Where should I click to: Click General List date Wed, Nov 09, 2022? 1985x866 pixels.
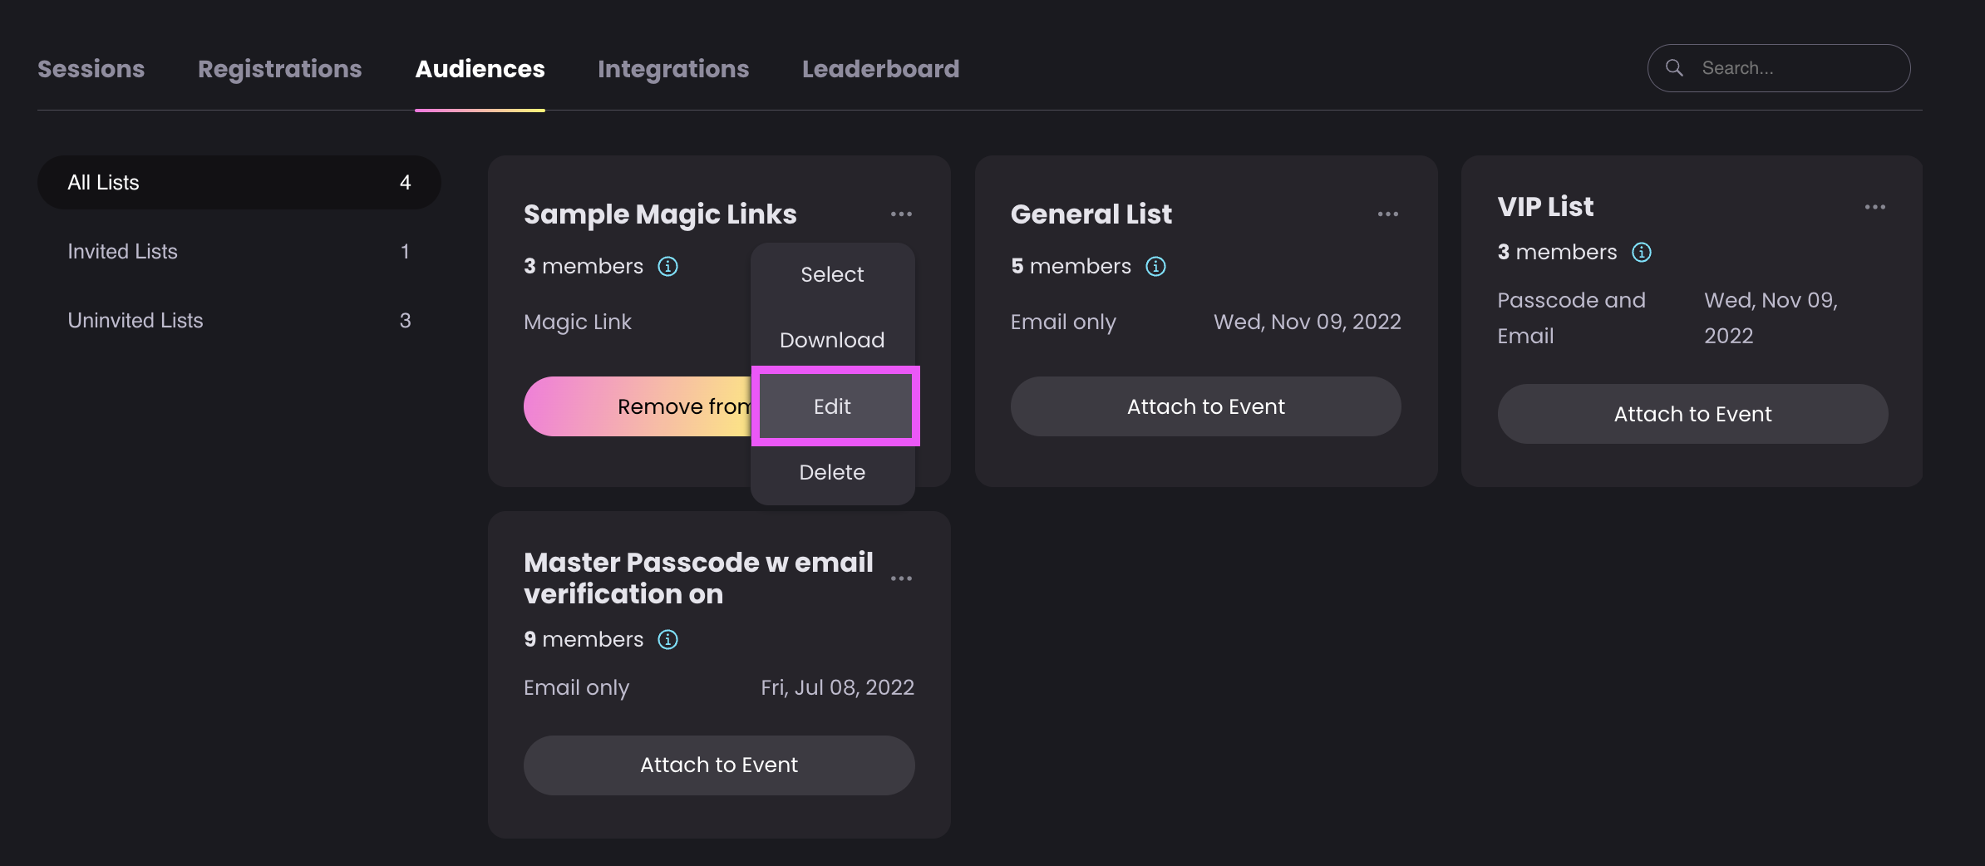[1308, 322]
